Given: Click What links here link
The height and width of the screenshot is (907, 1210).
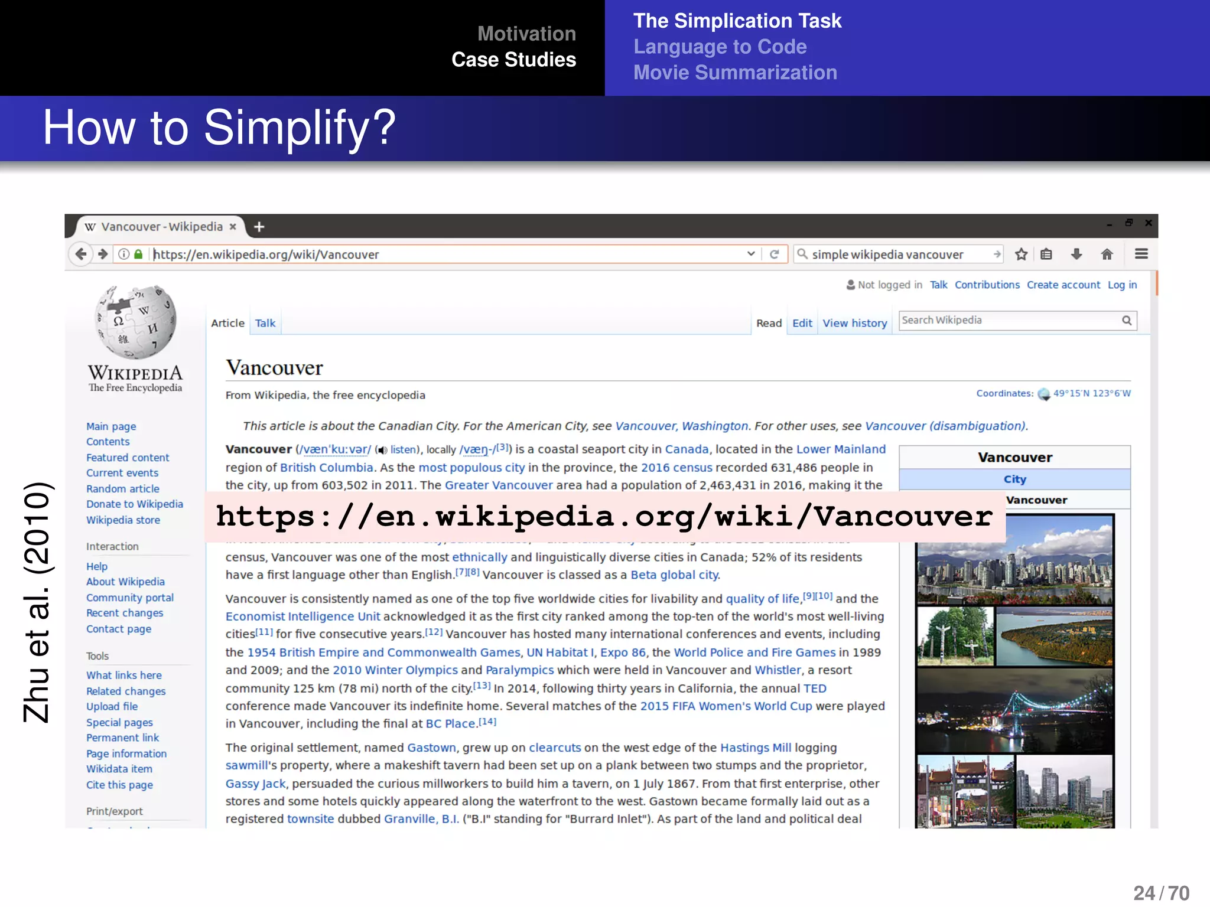Looking at the screenshot, I should pyautogui.click(x=124, y=675).
